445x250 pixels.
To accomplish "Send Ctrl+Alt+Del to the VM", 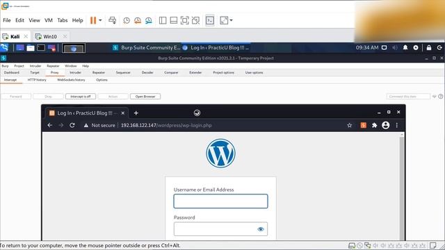I will pos(113,20).
